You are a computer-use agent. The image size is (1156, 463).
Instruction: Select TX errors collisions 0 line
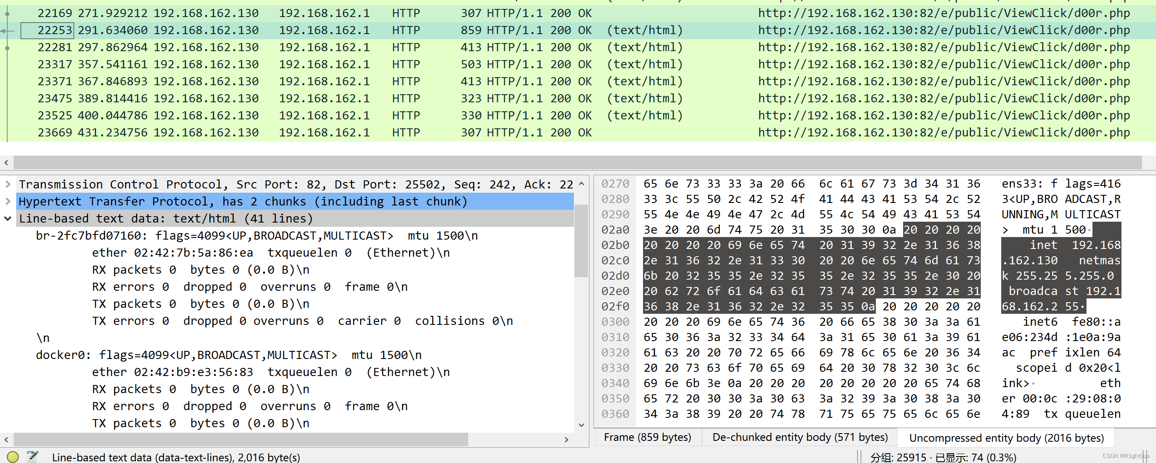point(302,321)
